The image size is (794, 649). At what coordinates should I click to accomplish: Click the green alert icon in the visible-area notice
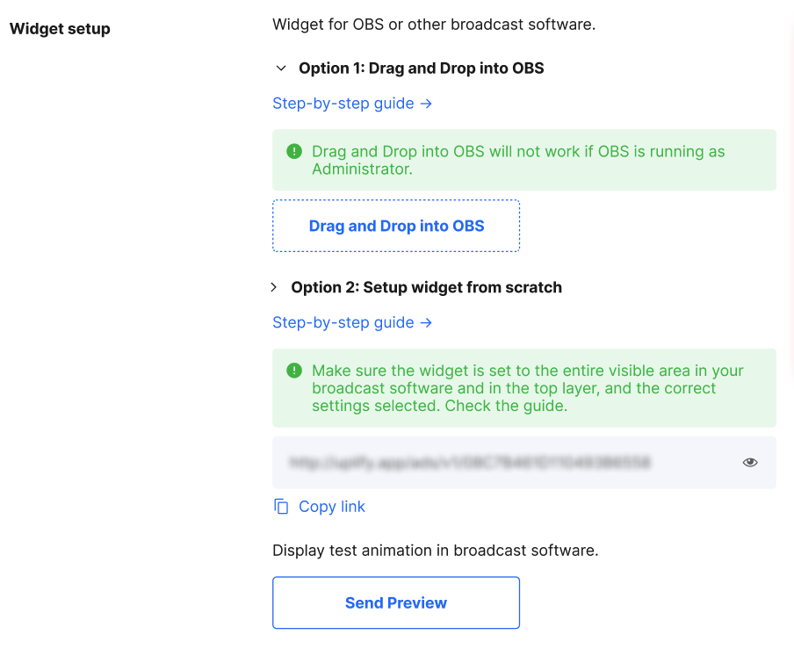pyautogui.click(x=294, y=371)
